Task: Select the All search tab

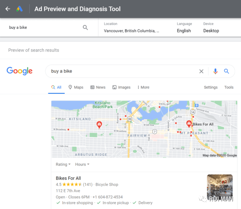Action: point(56,87)
